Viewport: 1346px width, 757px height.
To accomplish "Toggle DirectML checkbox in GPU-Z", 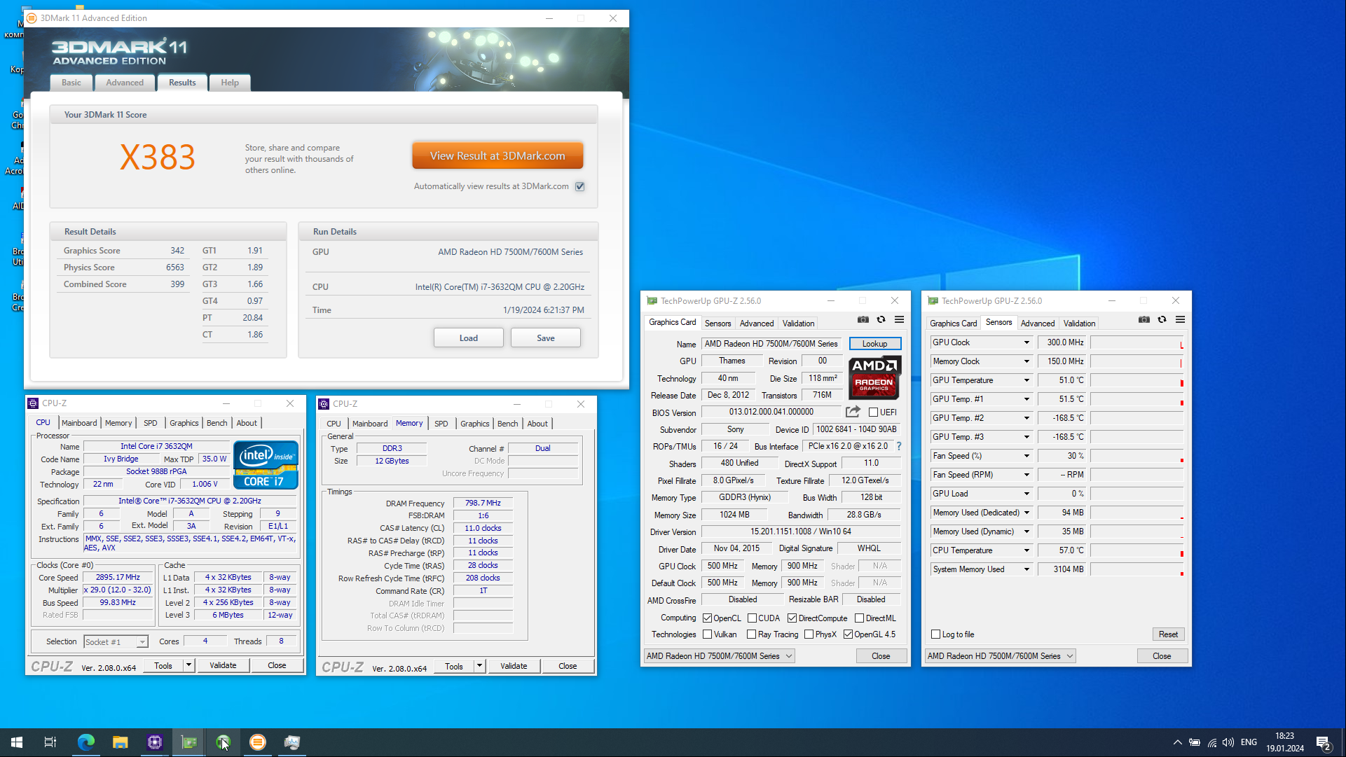I will tap(859, 618).
